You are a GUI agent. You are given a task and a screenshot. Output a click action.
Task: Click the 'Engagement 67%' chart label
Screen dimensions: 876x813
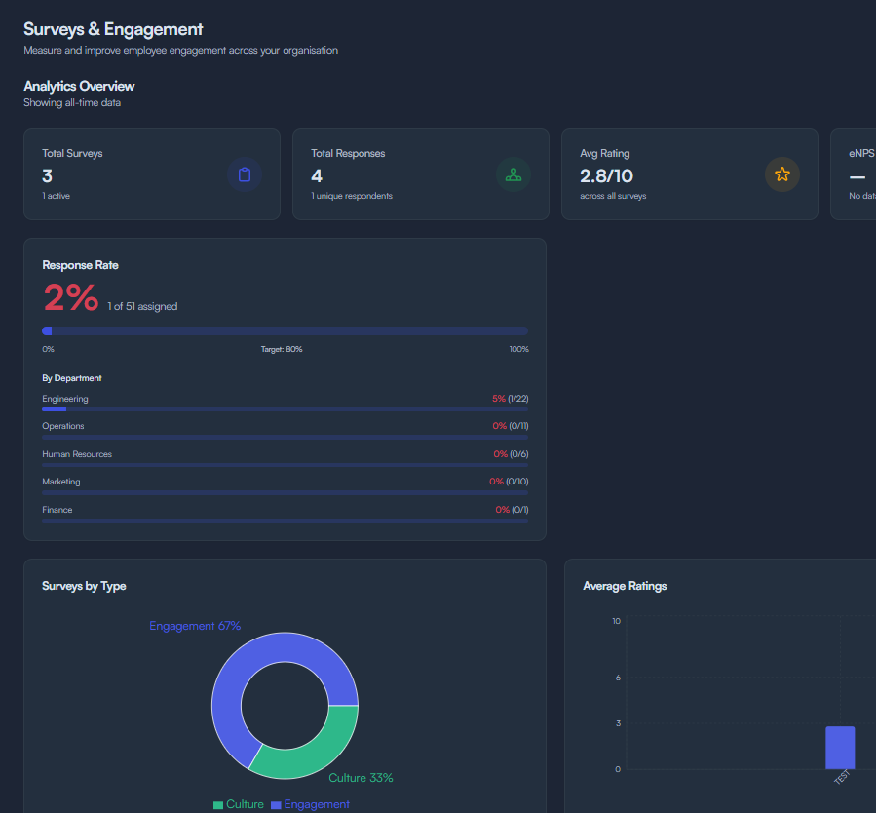point(195,626)
